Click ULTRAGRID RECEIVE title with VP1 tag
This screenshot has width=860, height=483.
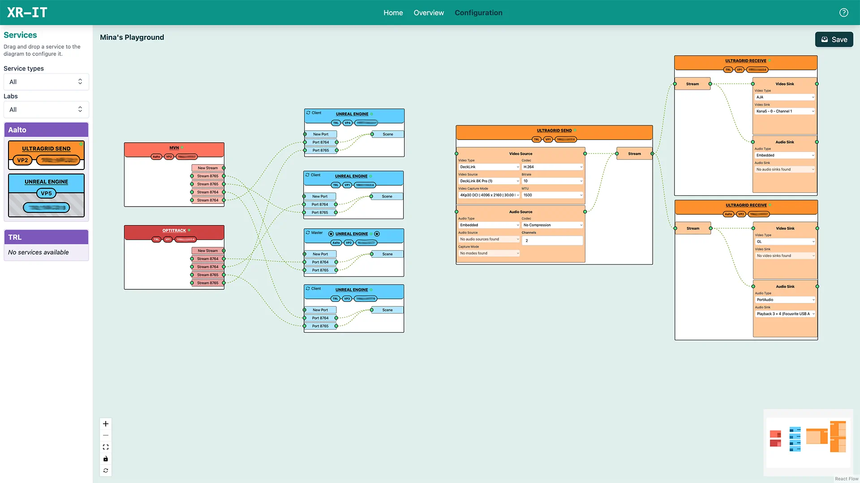(746, 61)
